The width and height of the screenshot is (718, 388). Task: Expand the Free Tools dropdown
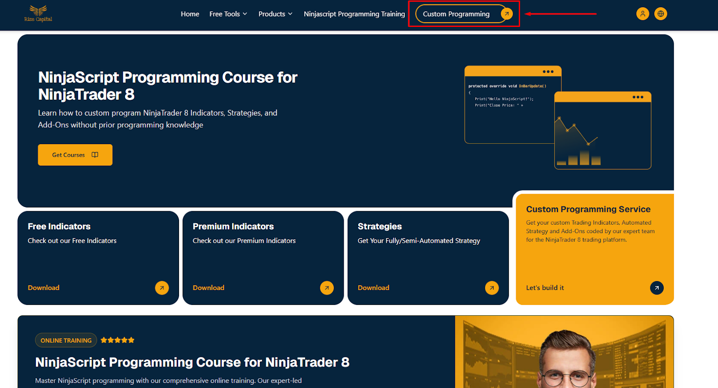pyautogui.click(x=228, y=14)
